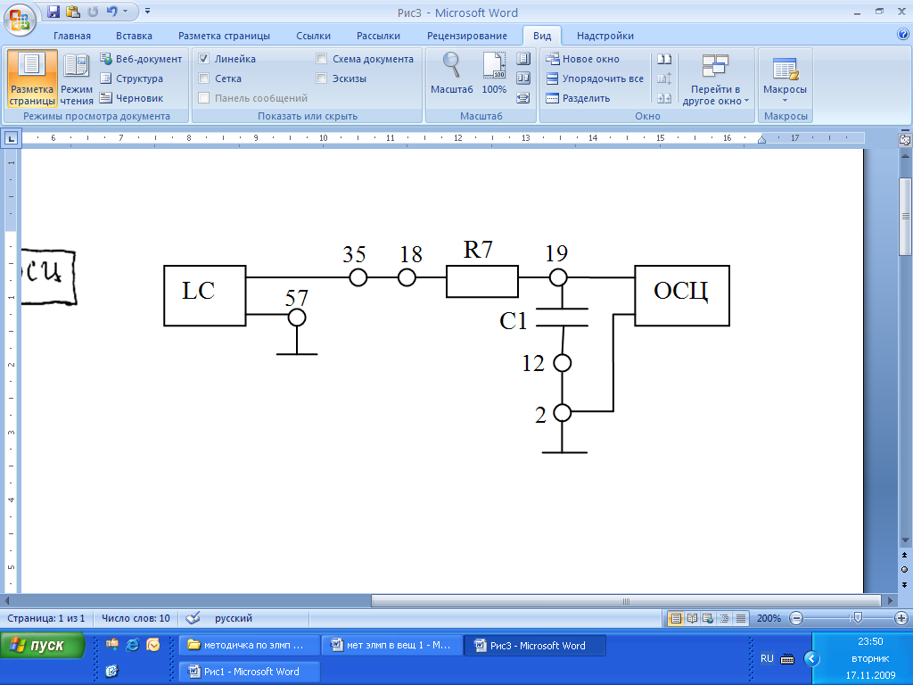Click the Two Pages zoom icon
Image resolution: width=913 pixels, height=685 pixels.
tap(523, 78)
